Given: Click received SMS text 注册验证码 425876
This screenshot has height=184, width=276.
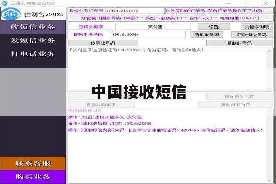Looking at the screenshot, I should click(136, 50).
